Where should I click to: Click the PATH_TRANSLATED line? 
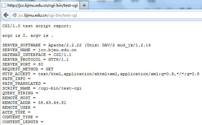24,83
